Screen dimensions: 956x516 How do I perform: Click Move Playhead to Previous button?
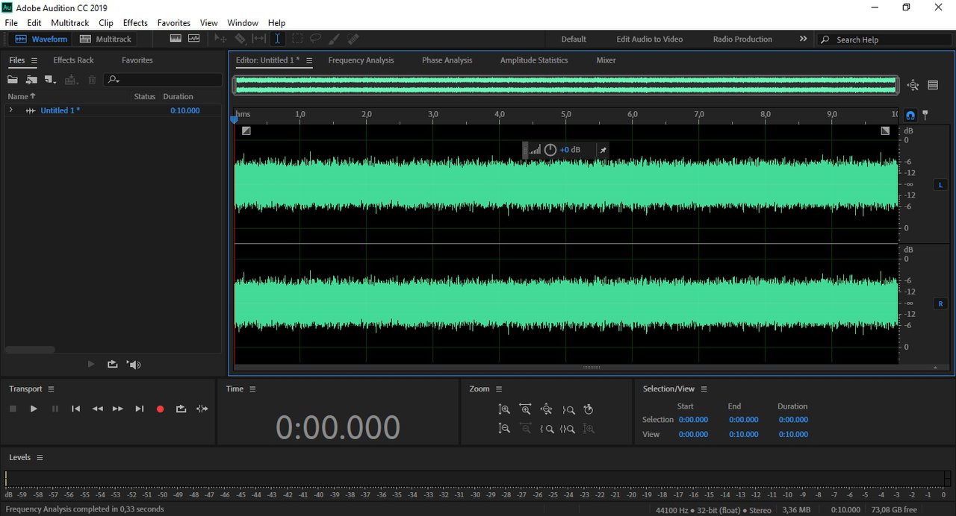[x=75, y=409]
